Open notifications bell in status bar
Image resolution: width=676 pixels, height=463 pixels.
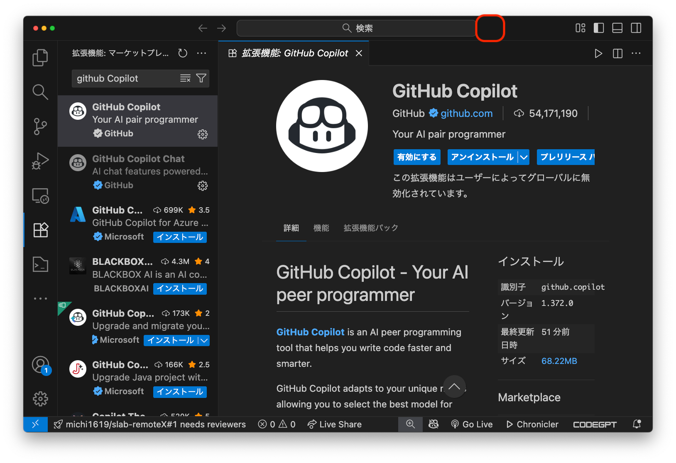(x=637, y=424)
